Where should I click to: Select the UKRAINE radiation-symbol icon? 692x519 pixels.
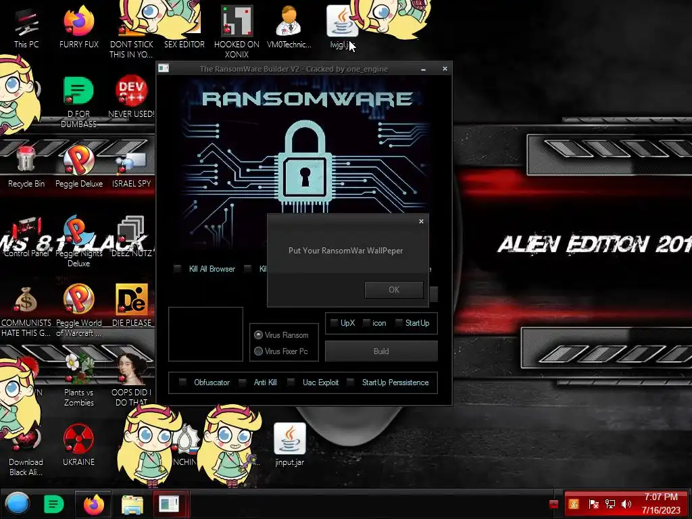click(x=78, y=445)
